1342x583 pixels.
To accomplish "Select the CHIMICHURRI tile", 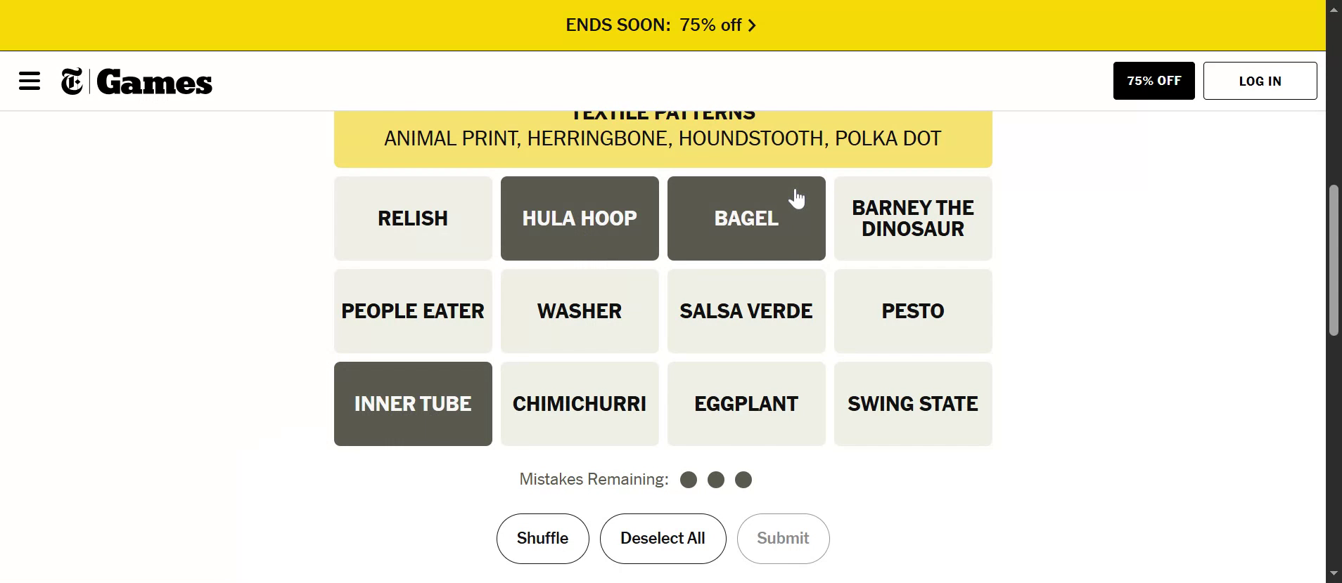I will coord(580,404).
